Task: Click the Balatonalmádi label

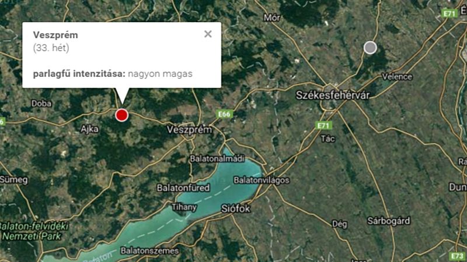Action: point(217,158)
